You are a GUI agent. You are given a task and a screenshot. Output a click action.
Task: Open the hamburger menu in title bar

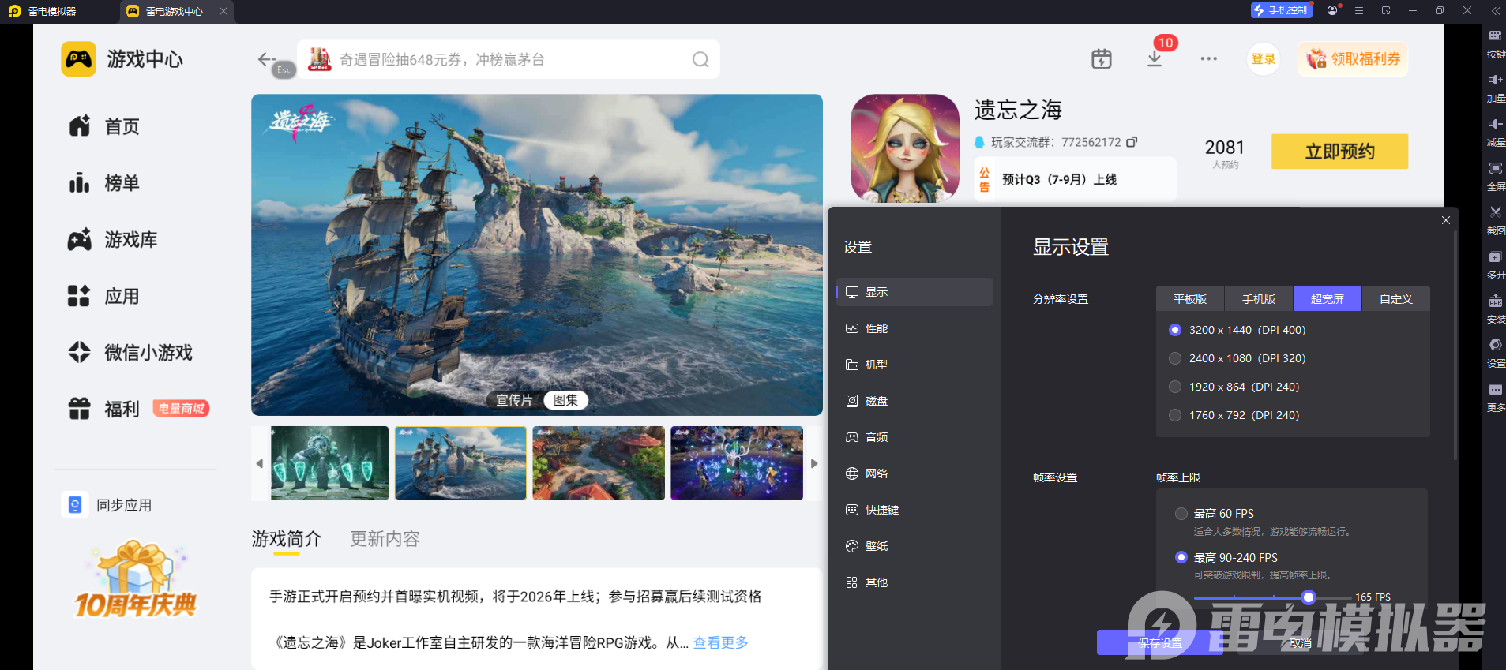coord(1359,11)
